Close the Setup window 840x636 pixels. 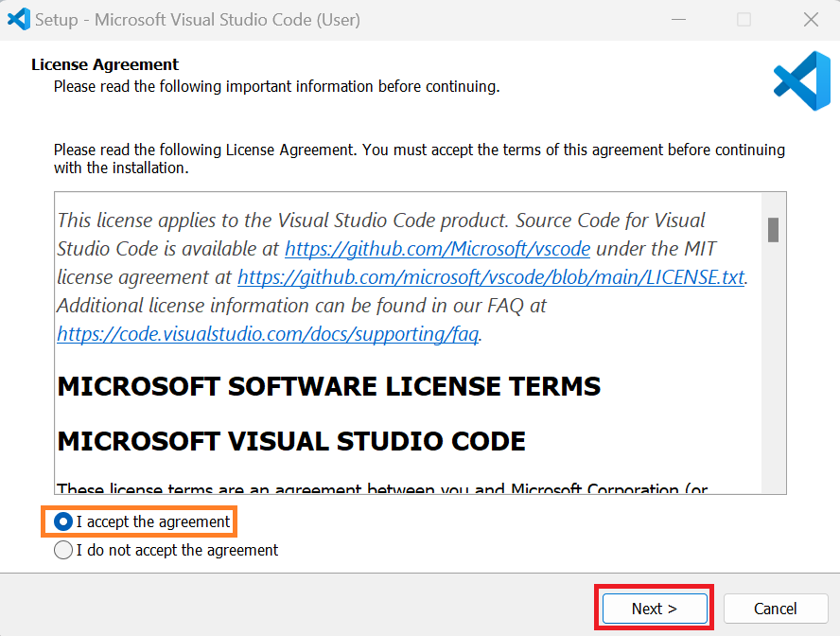point(811,20)
